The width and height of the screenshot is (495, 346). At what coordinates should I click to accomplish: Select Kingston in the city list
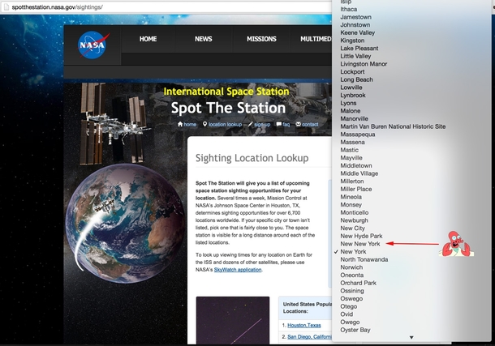[x=352, y=41]
